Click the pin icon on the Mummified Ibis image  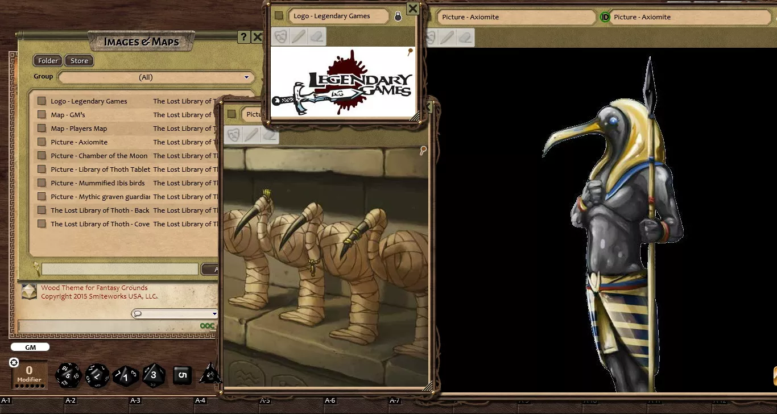423,150
